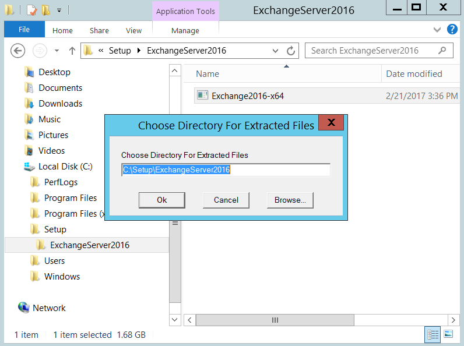464x346 pixels.
Task: Open the Manage tab under Application Tools
Action: pos(185,30)
